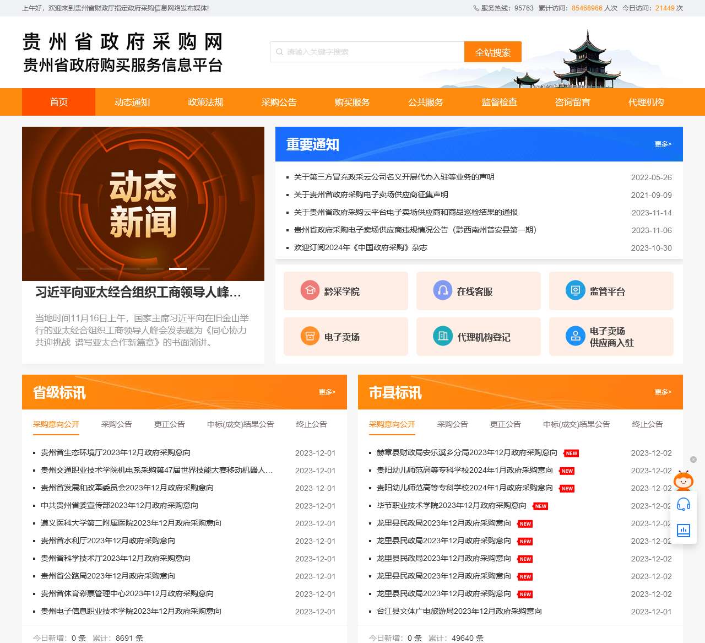Image resolution: width=705 pixels, height=643 pixels.
Task: Open 贵州省公路局 procurement intent
Action: point(108,576)
